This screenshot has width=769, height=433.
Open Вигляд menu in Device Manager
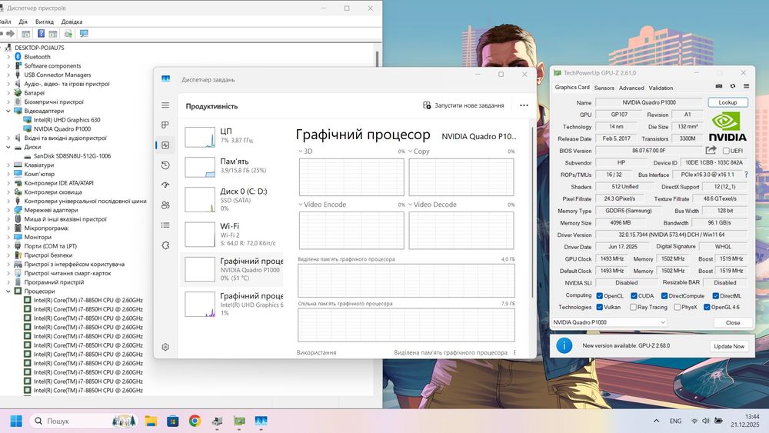click(44, 22)
